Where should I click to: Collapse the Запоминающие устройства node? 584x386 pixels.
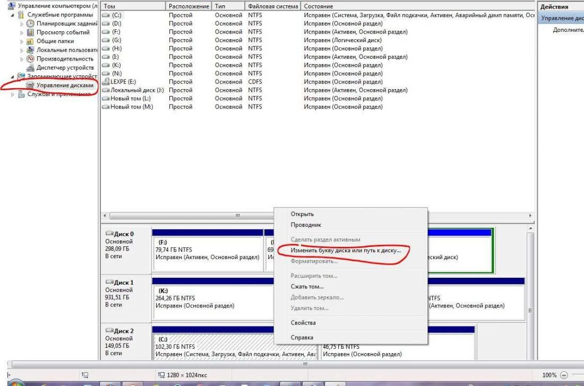[12, 76]
